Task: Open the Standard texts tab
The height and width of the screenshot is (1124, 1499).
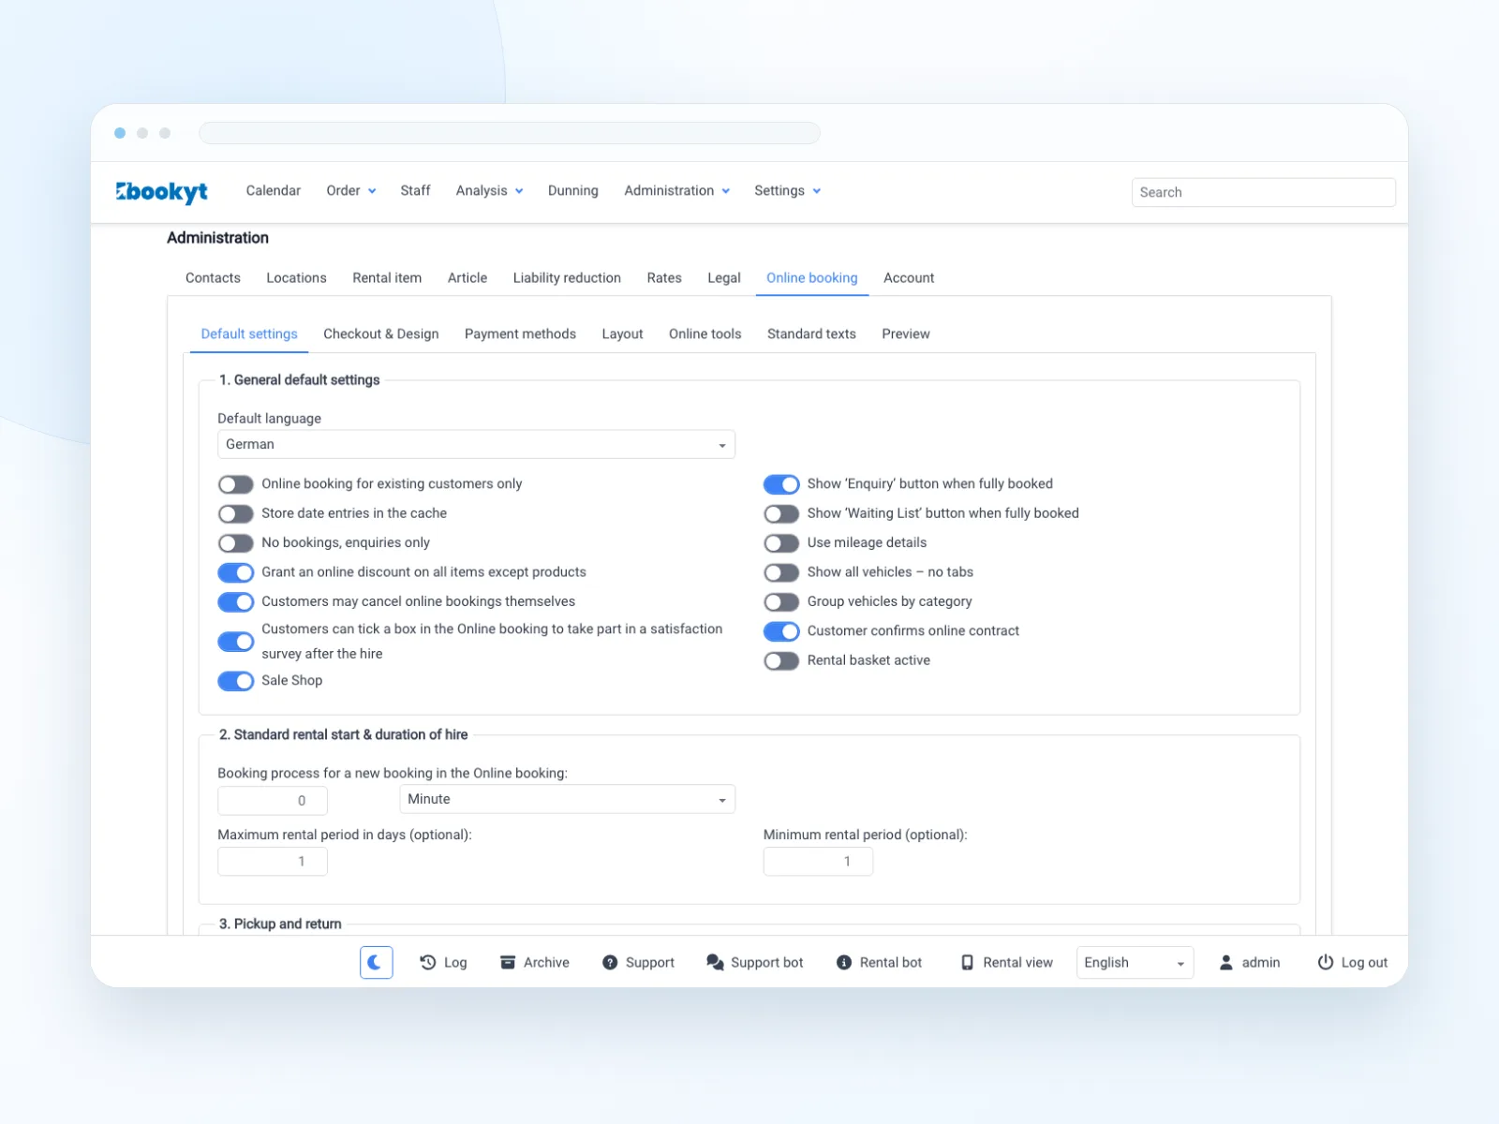Action: click(x=811, y=333)
